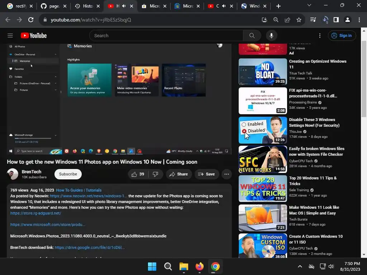This screenshot has height=275, width=367.
Task: Open FIX api-ms-win-core video thumbnail
Action: (x=263, y=101)
